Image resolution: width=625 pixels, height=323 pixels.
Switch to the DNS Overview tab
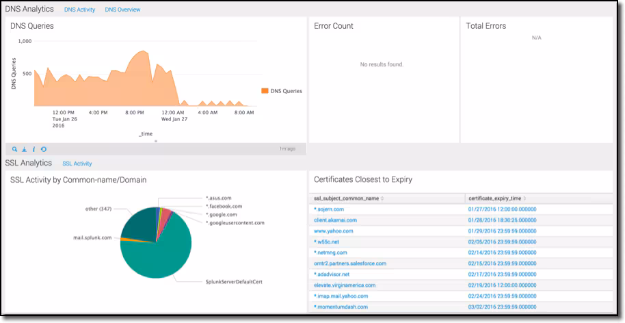pos(122,10)
